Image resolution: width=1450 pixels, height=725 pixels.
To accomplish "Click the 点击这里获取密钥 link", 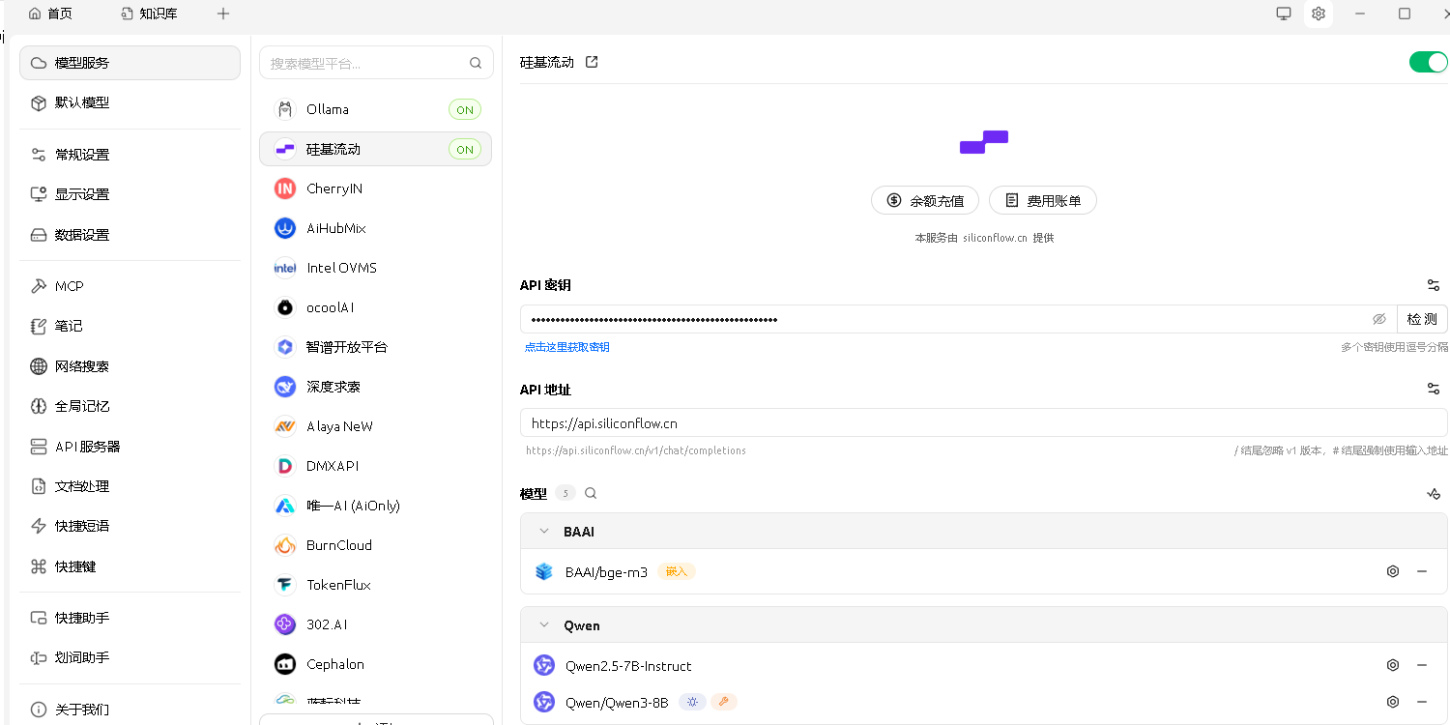I will (566, 347).
